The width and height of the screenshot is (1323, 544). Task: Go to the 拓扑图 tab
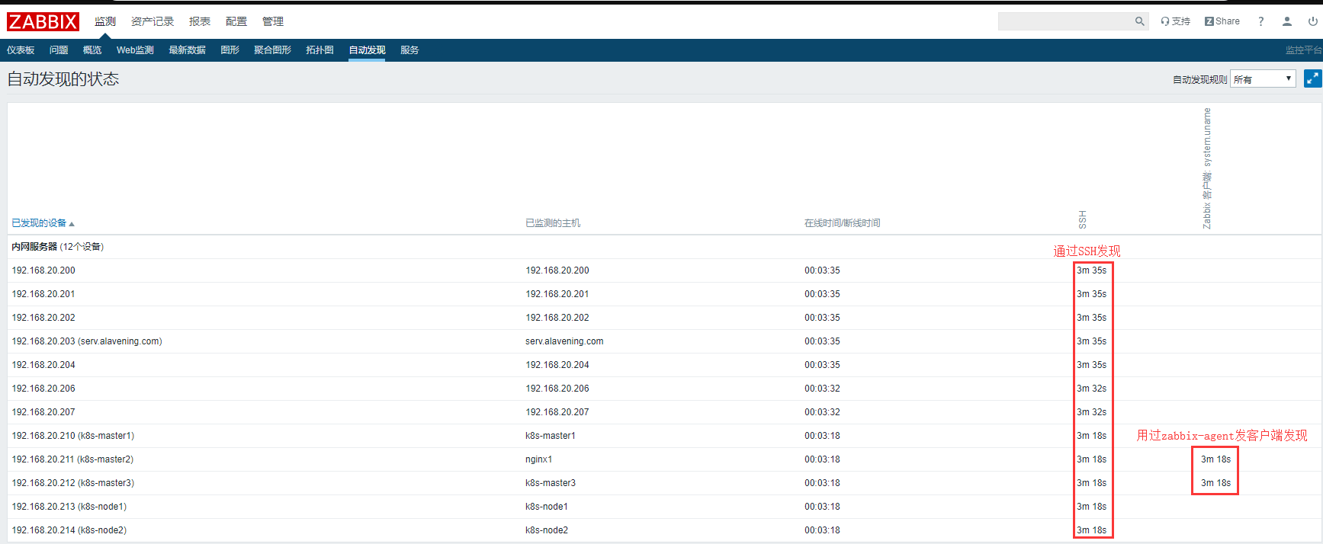click(x=320, y=50)
